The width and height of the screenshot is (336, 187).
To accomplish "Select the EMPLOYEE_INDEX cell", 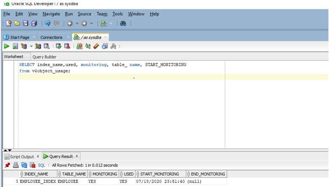I will pyautogui.click(x=38, y=182).
